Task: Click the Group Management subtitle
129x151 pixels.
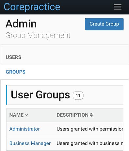Action: click(x=38, y=35)
